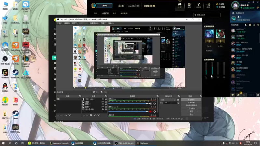
Task: Click the 退出 exit button in OBS controls
Action: pyautogui.click(x=191, y=115)
